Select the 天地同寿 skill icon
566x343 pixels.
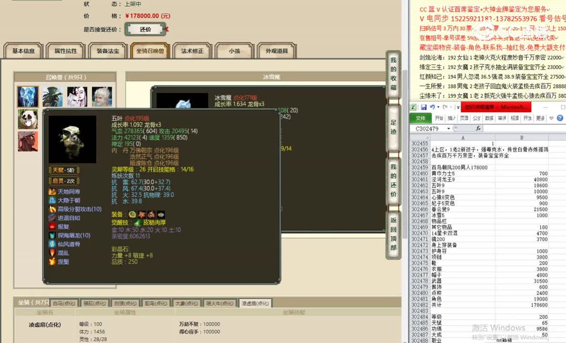click(x=52, y=191)
